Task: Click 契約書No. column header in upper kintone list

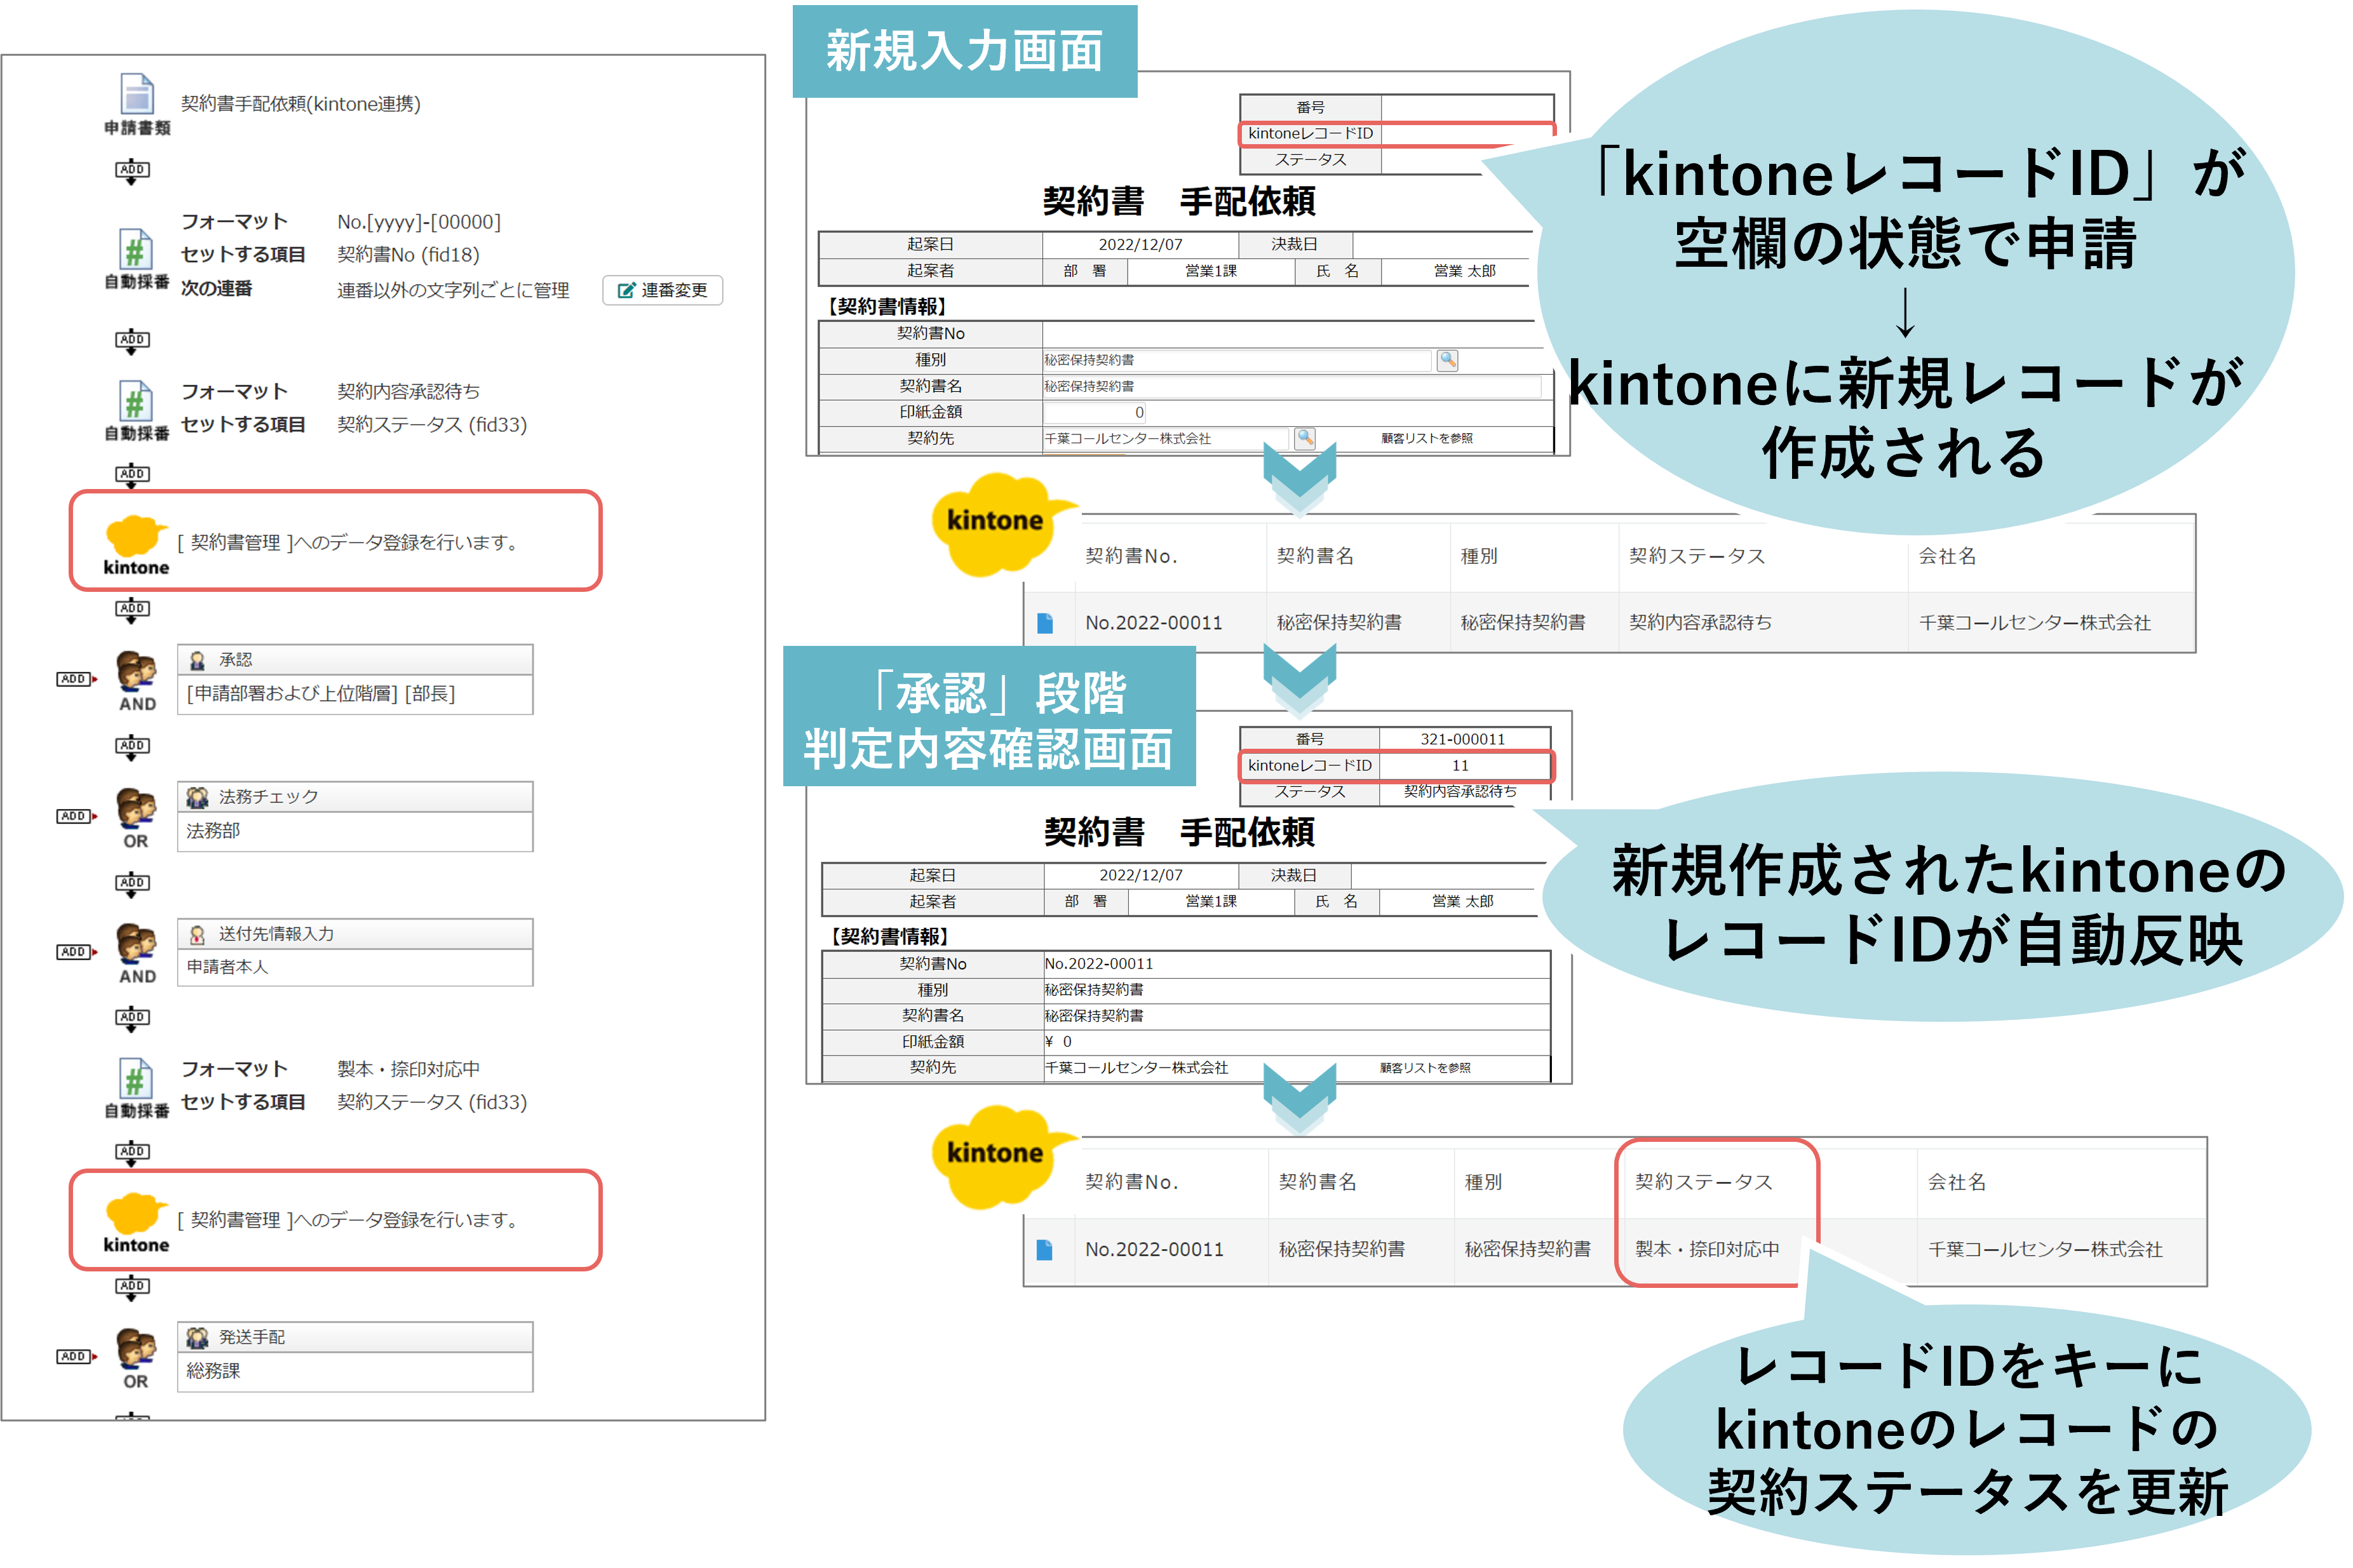Action: point(1131,556)
